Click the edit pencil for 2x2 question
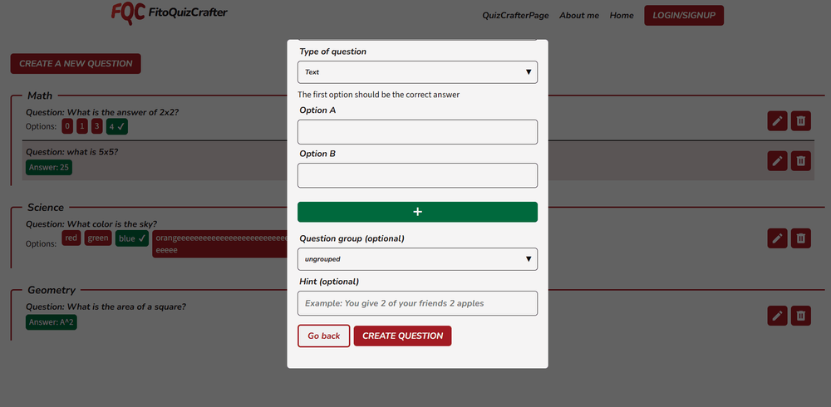Screen dimensions: 831x407 click(777, 120)
